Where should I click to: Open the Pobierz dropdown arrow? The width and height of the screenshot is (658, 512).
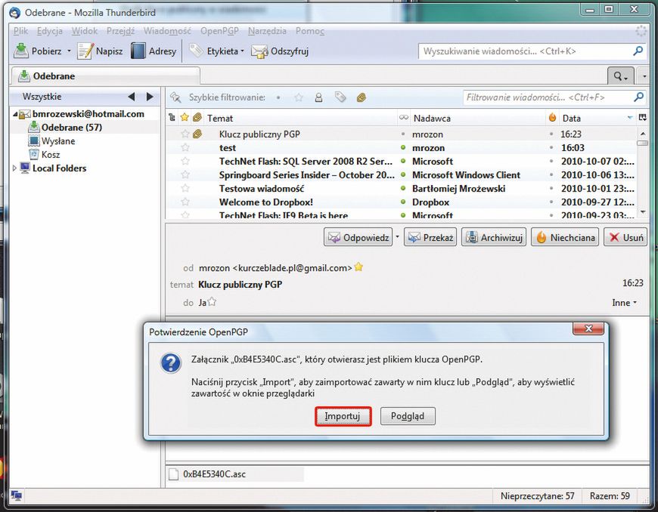coord(69,51)
